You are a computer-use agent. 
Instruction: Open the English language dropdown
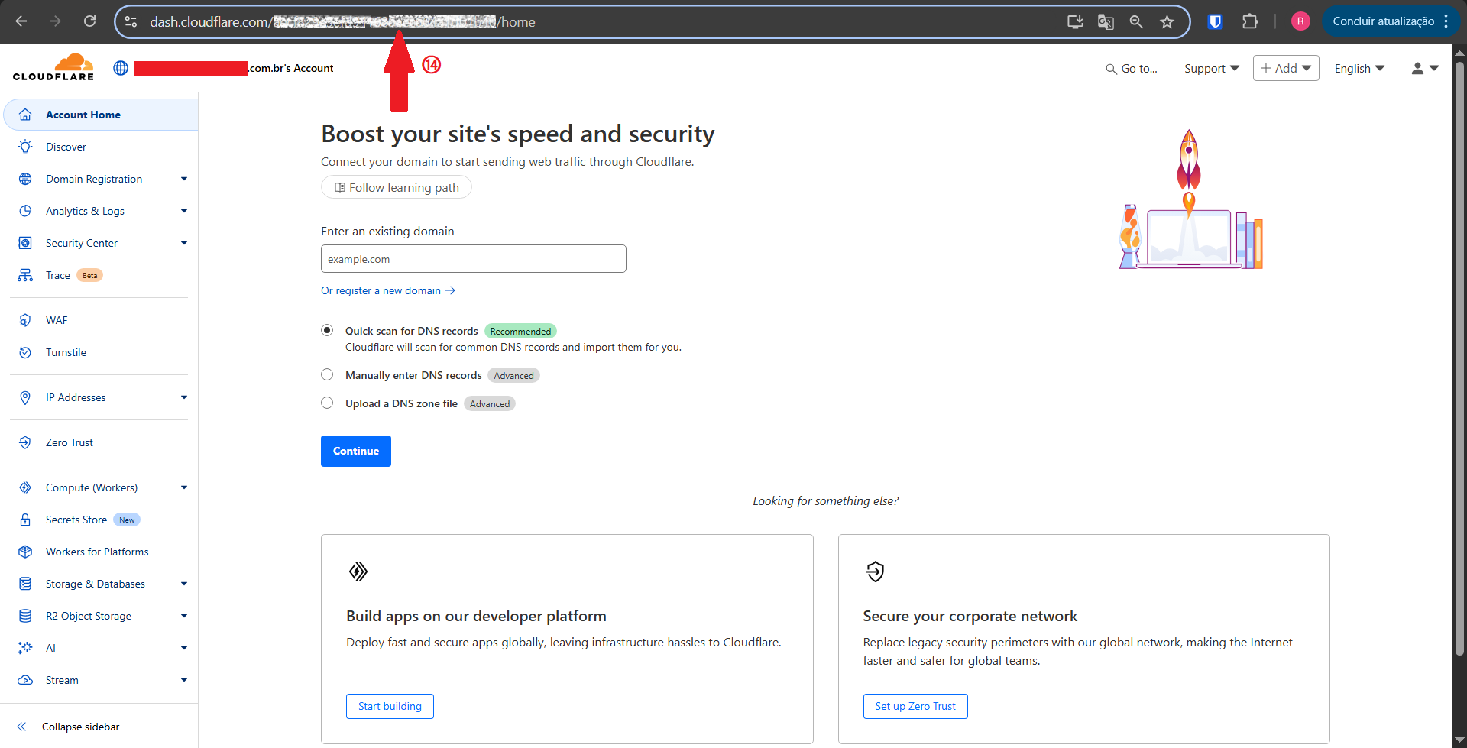[1359, 69]
